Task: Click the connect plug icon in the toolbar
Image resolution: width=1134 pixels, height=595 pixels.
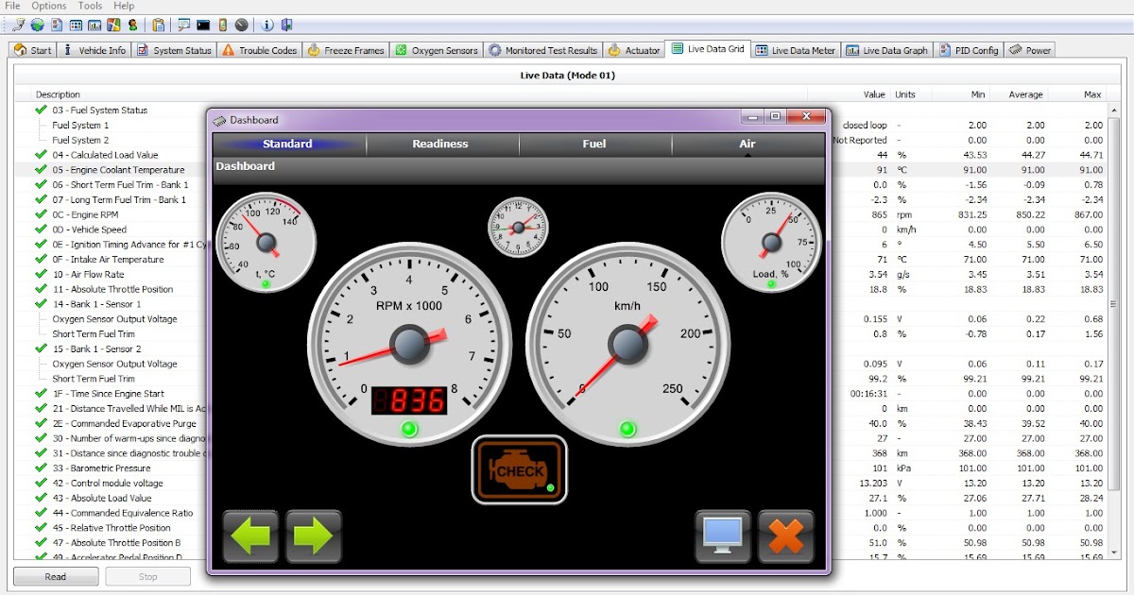Action: [x=18, y=25]
